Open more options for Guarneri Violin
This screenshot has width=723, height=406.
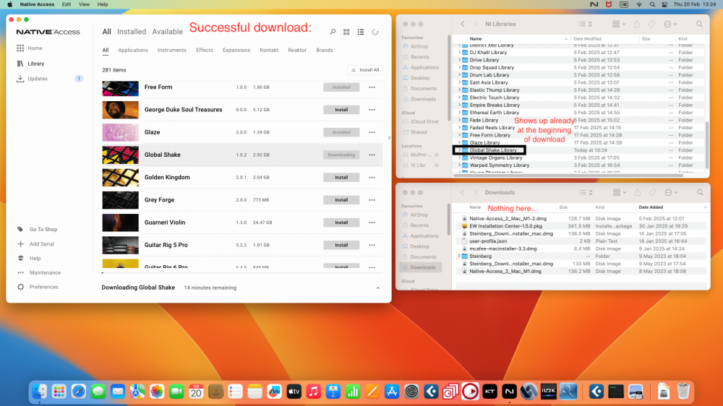click(x=372, y=223)
